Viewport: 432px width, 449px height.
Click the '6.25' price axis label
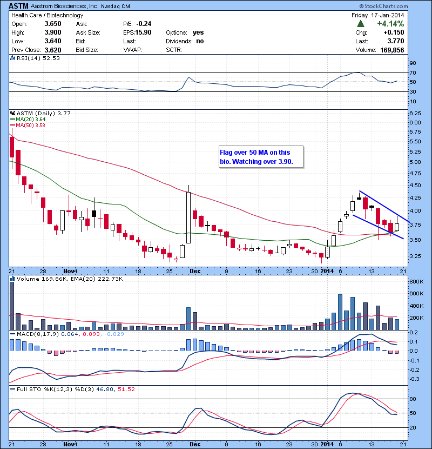(x=415, y=114)
